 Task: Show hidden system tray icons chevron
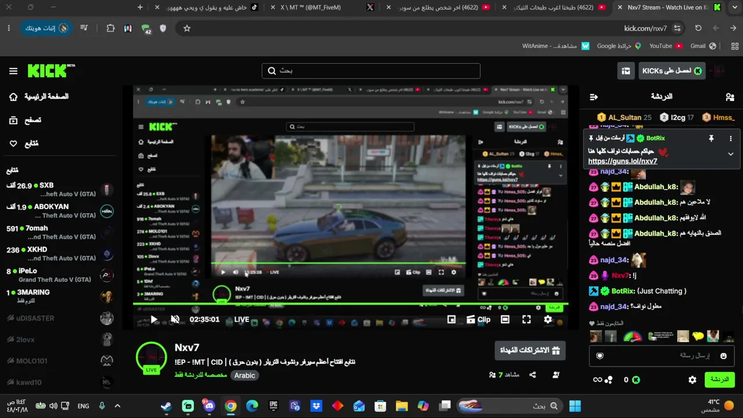click(117, 406)
